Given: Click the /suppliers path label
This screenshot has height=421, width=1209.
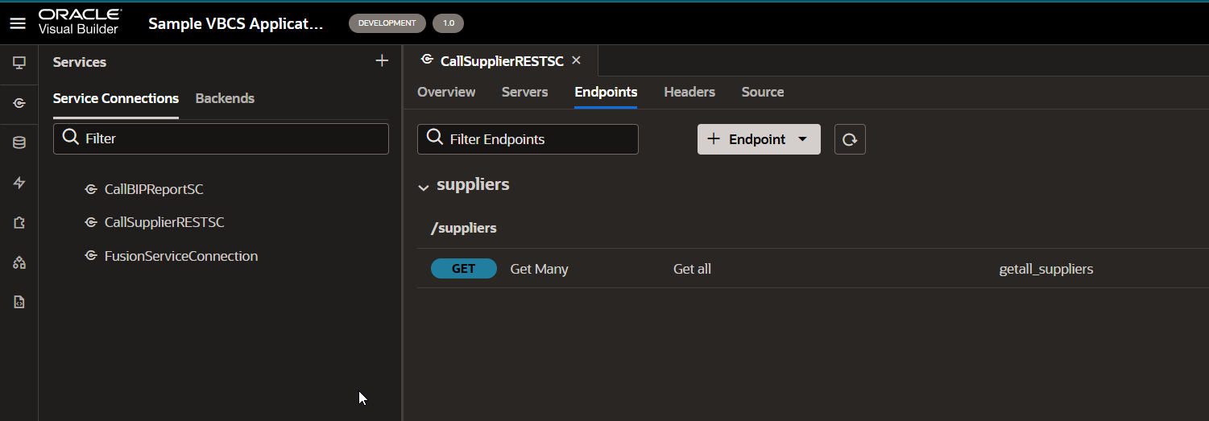Looking at the screenshot, I should pos(464,228).
